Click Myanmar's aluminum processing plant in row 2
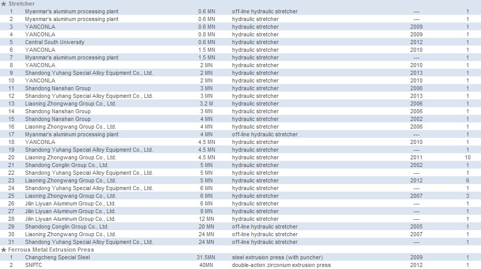481x269 pixels. (x=72, y=19)
